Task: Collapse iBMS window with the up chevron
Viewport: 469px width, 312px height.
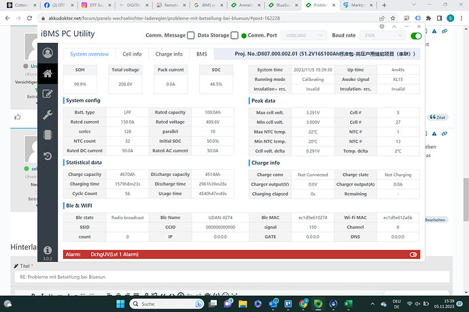Action: click(394, 27)
